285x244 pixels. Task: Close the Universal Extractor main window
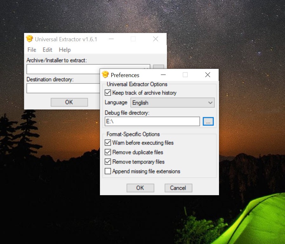coord(156,39)
